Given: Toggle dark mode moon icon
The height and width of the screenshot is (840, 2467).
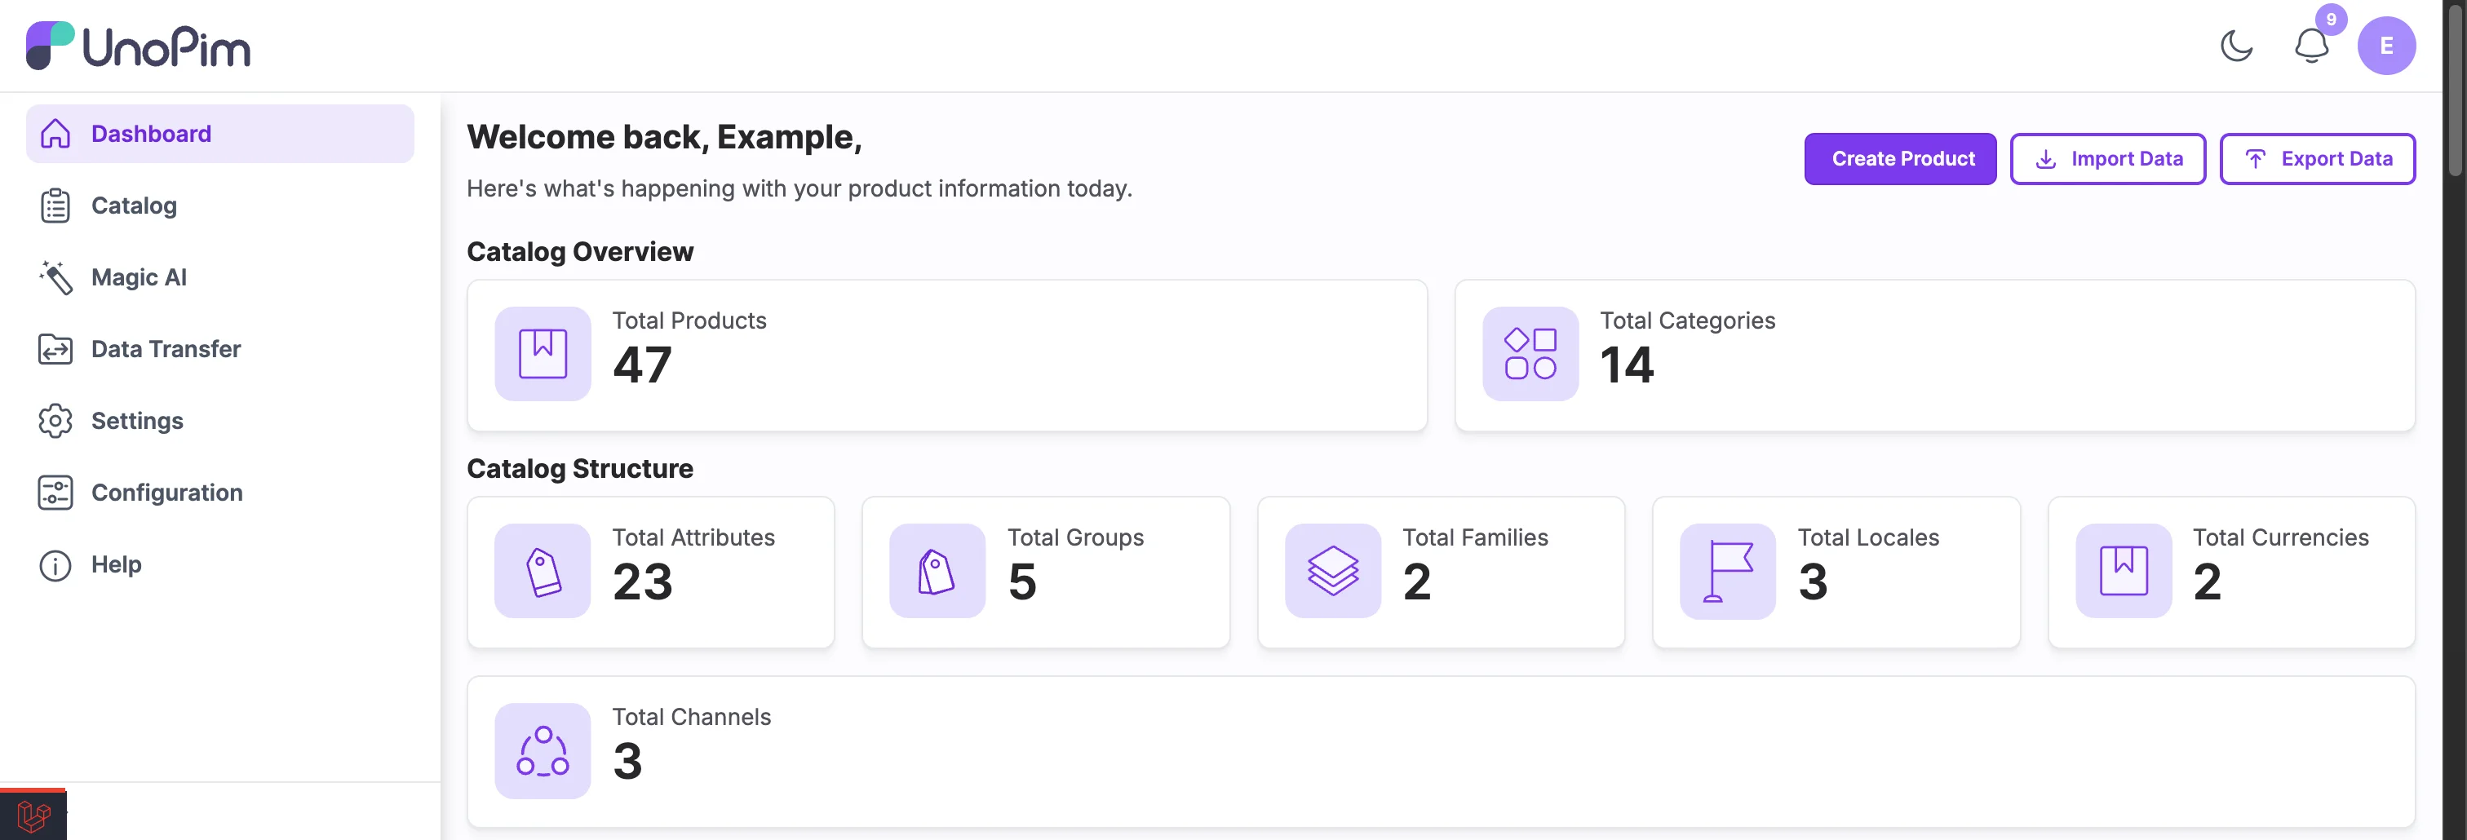Looking at the screenshot, I should point(2236,45).
